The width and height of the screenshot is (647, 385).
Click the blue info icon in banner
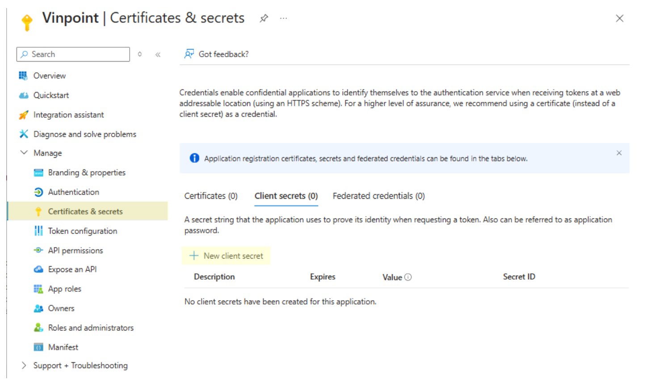point(194,158)
